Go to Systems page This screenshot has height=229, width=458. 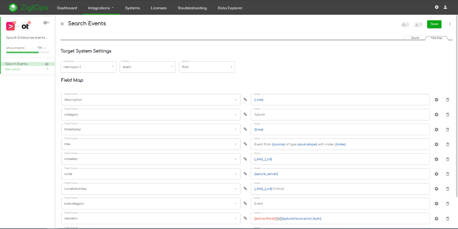pyautogui.click(x=133, y=8)
